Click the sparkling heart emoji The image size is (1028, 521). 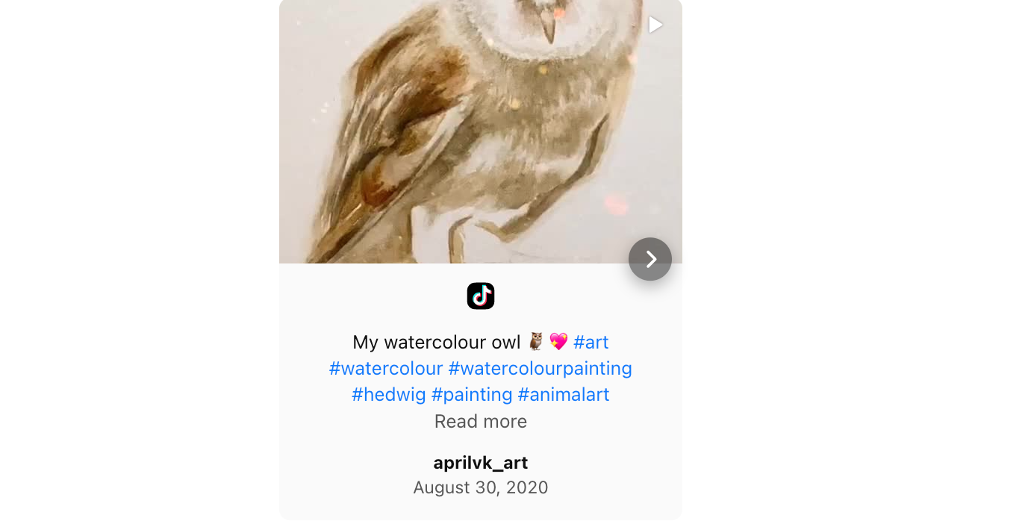pyautogui.click(x=558, y=343)
